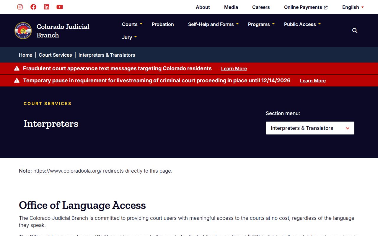The width and height of the screenshot is (378, 236).
Task: Click the Colorado Courts seal logo
Action: click(x=23, y=31)
